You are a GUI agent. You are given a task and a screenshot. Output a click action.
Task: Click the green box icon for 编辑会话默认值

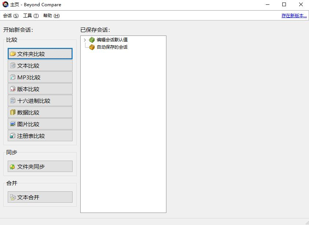coord(92,40)
